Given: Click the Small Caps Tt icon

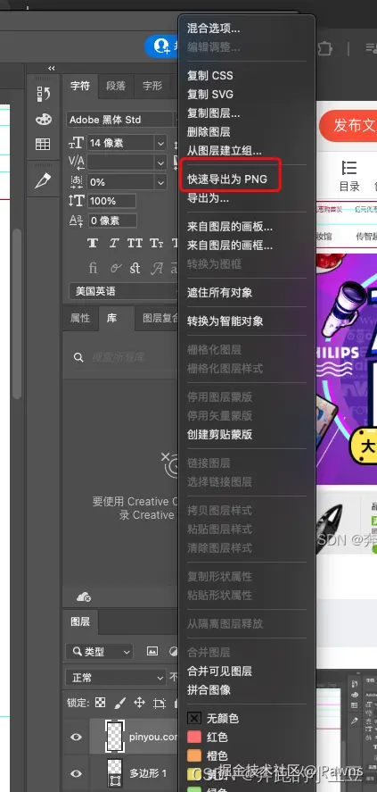Looking at the screenshot, I should [157, 244].
